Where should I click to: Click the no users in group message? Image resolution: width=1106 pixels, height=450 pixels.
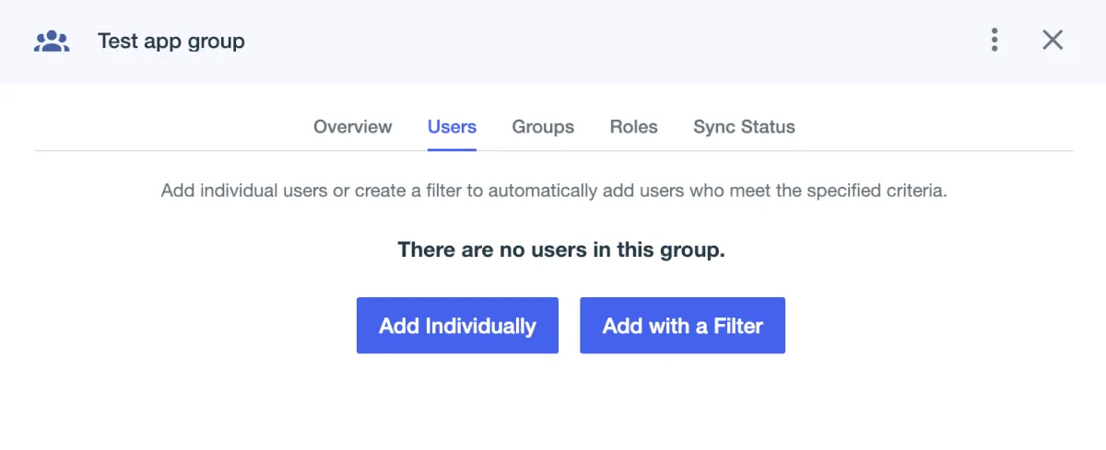(x=561, y=249)
